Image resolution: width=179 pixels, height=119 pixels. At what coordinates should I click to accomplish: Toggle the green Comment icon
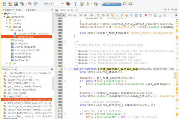(x=155, y=15)
